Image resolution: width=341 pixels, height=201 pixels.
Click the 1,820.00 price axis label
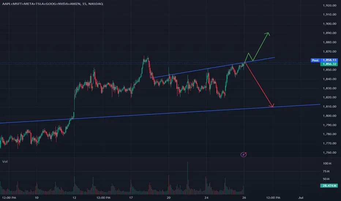pos(330,97)
